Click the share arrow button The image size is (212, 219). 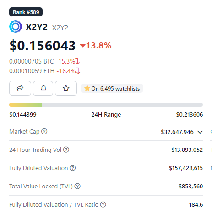coord(20,88)
